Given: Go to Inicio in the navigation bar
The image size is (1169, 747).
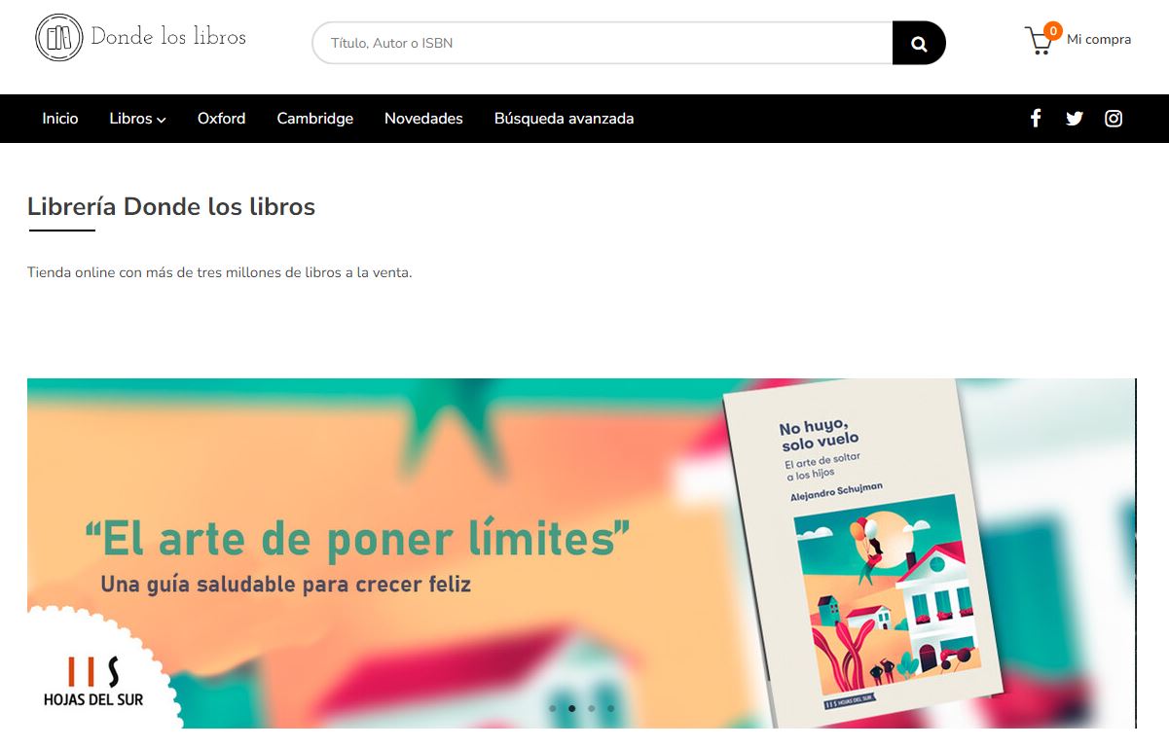Looking at the screenshot, I should (x=60, y=119).
